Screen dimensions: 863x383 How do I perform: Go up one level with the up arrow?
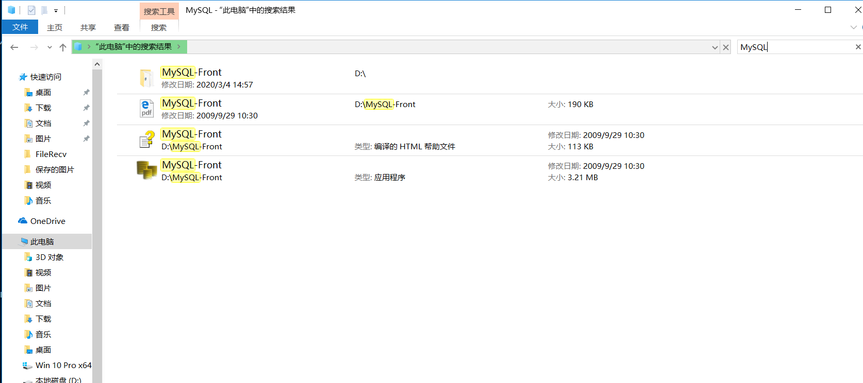(63, 47)
